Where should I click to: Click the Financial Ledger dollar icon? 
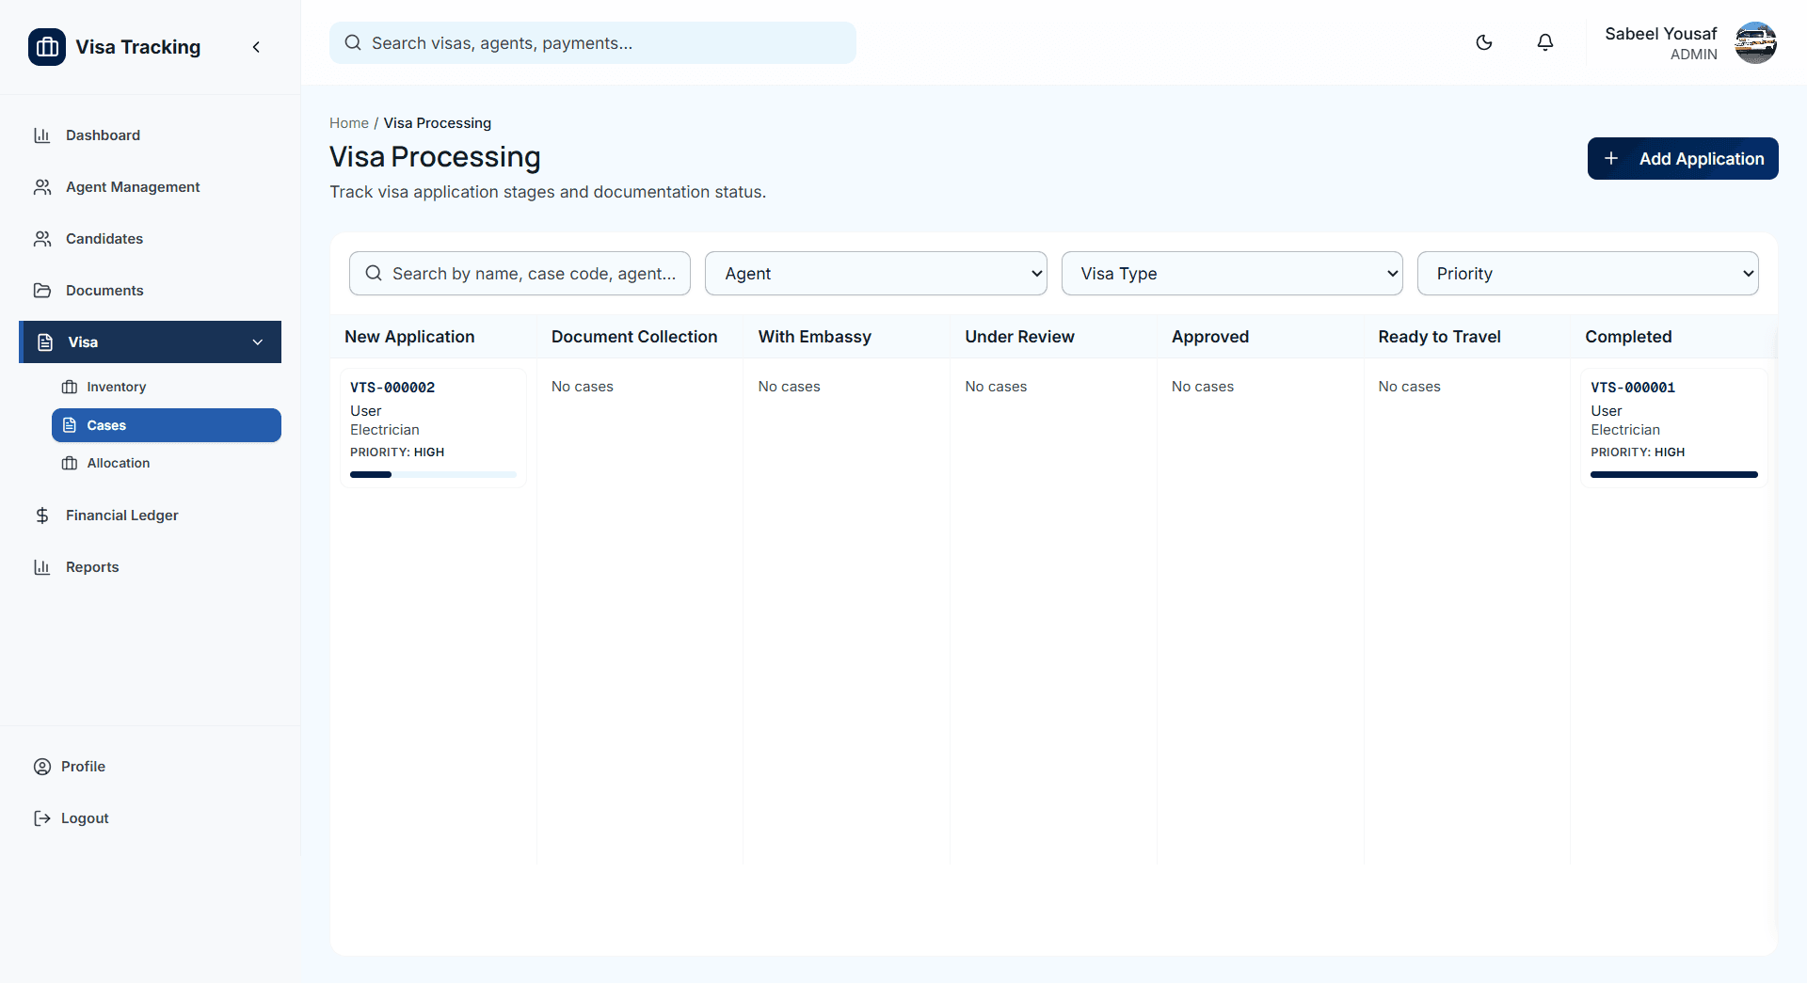point(42,516)
